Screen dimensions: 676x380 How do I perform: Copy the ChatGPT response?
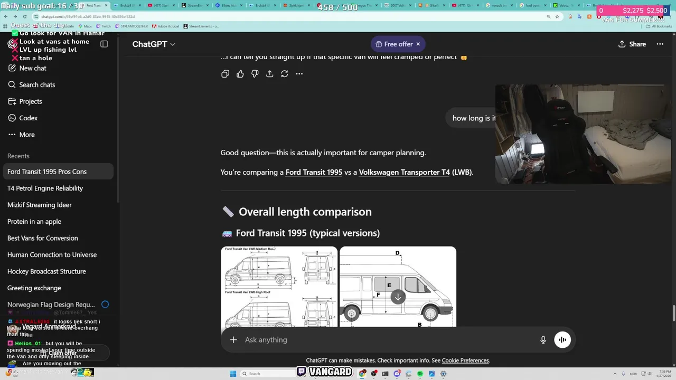[225, 74]
